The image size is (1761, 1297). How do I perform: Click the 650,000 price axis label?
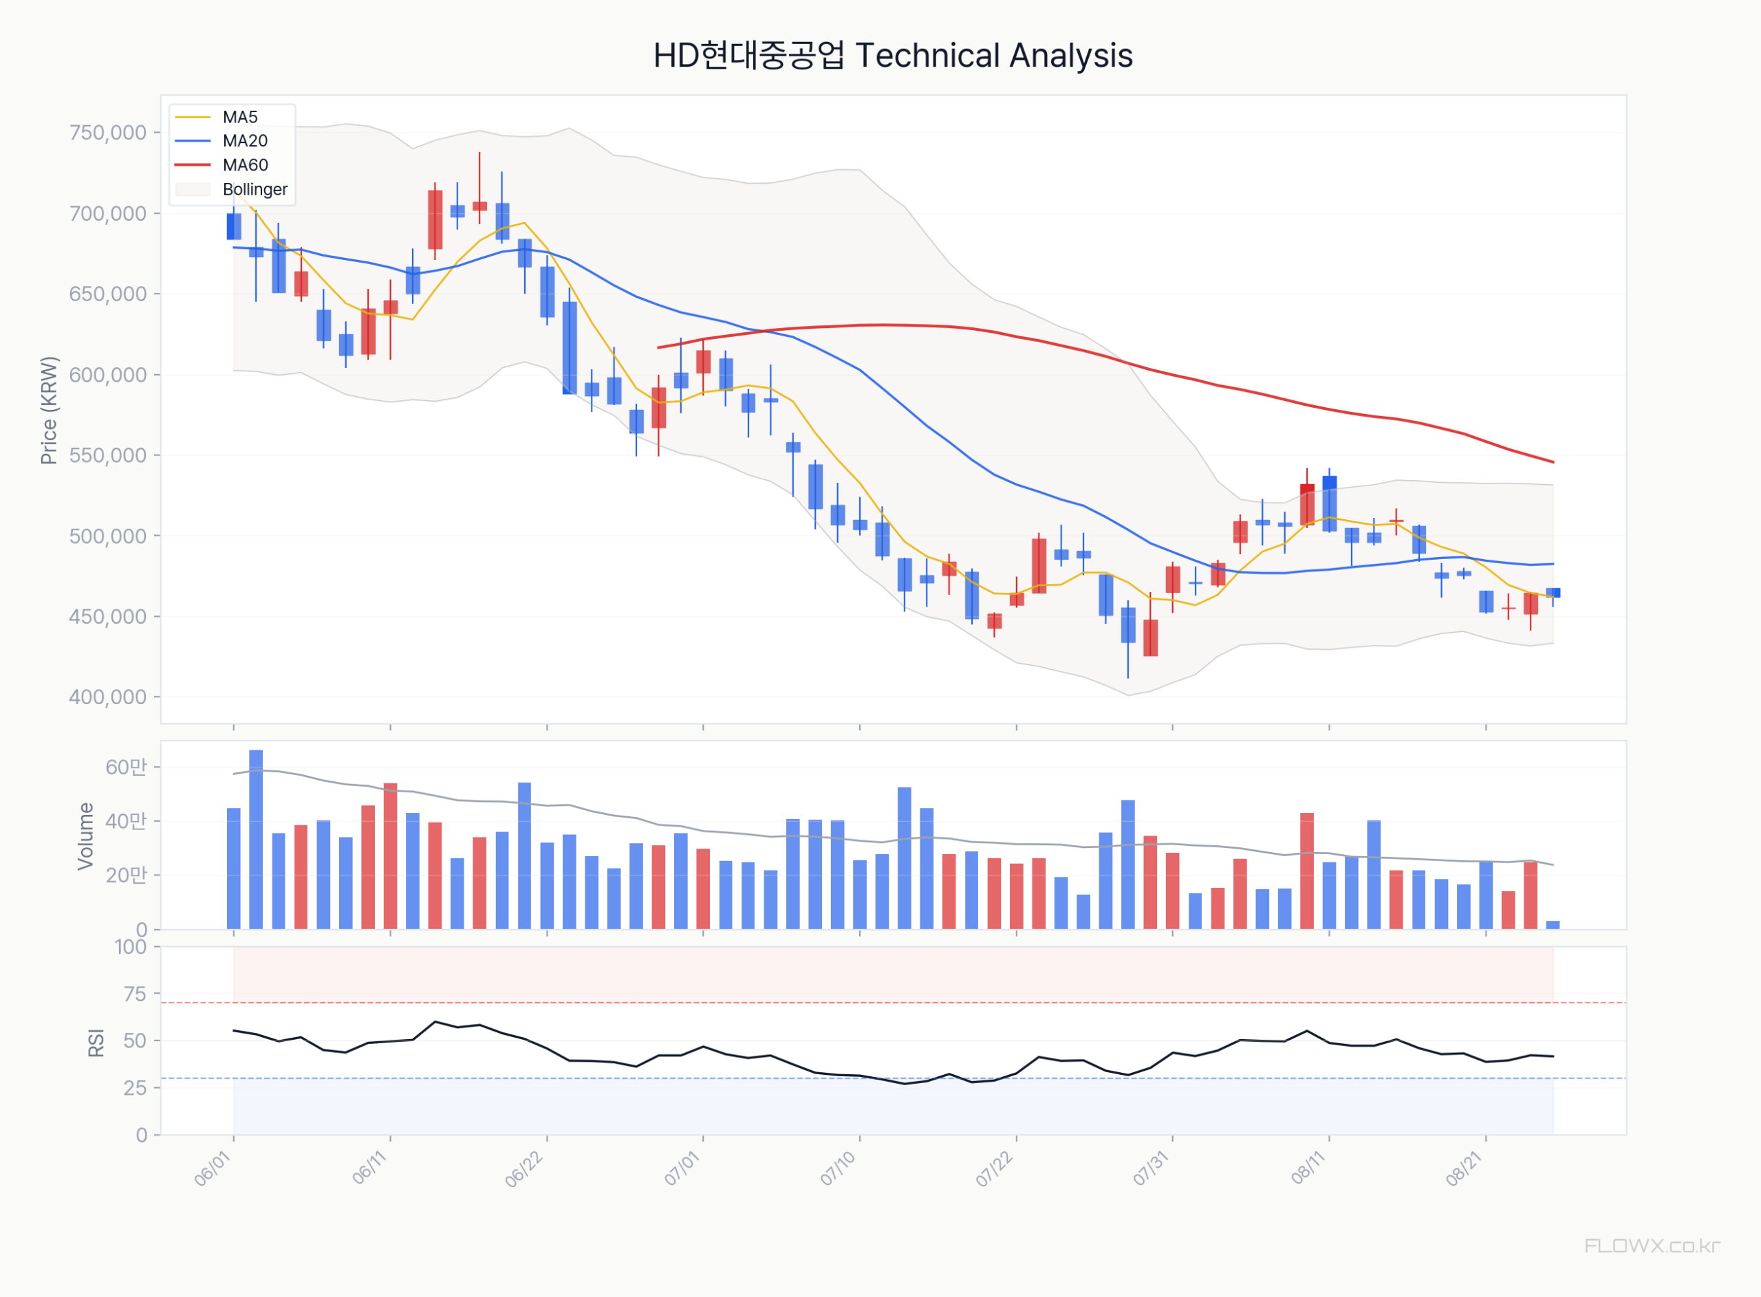point(107,294)
